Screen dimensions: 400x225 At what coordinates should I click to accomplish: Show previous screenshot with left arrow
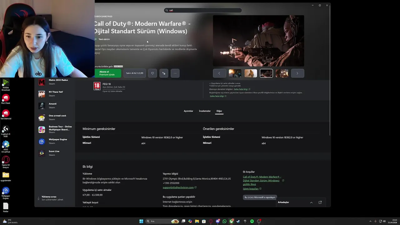click(x=219, y=73)
